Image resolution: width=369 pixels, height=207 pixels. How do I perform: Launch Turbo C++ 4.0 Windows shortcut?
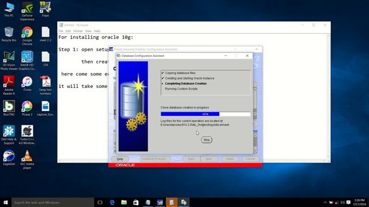27,135
